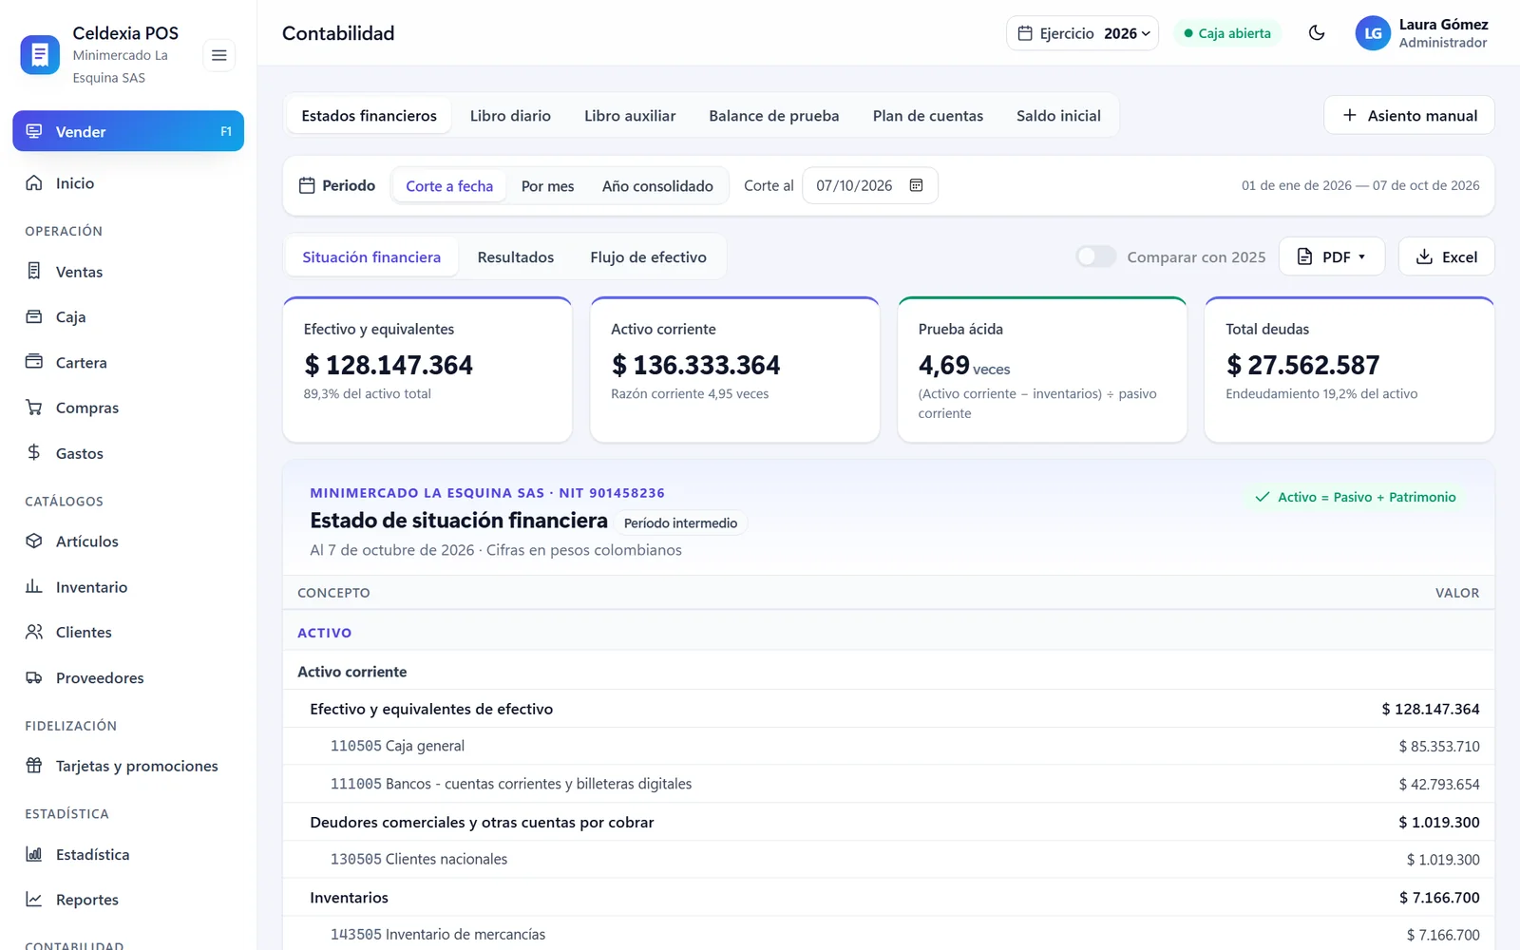
Task: Open Libro auxiliar tab
Action: point(630,116)
